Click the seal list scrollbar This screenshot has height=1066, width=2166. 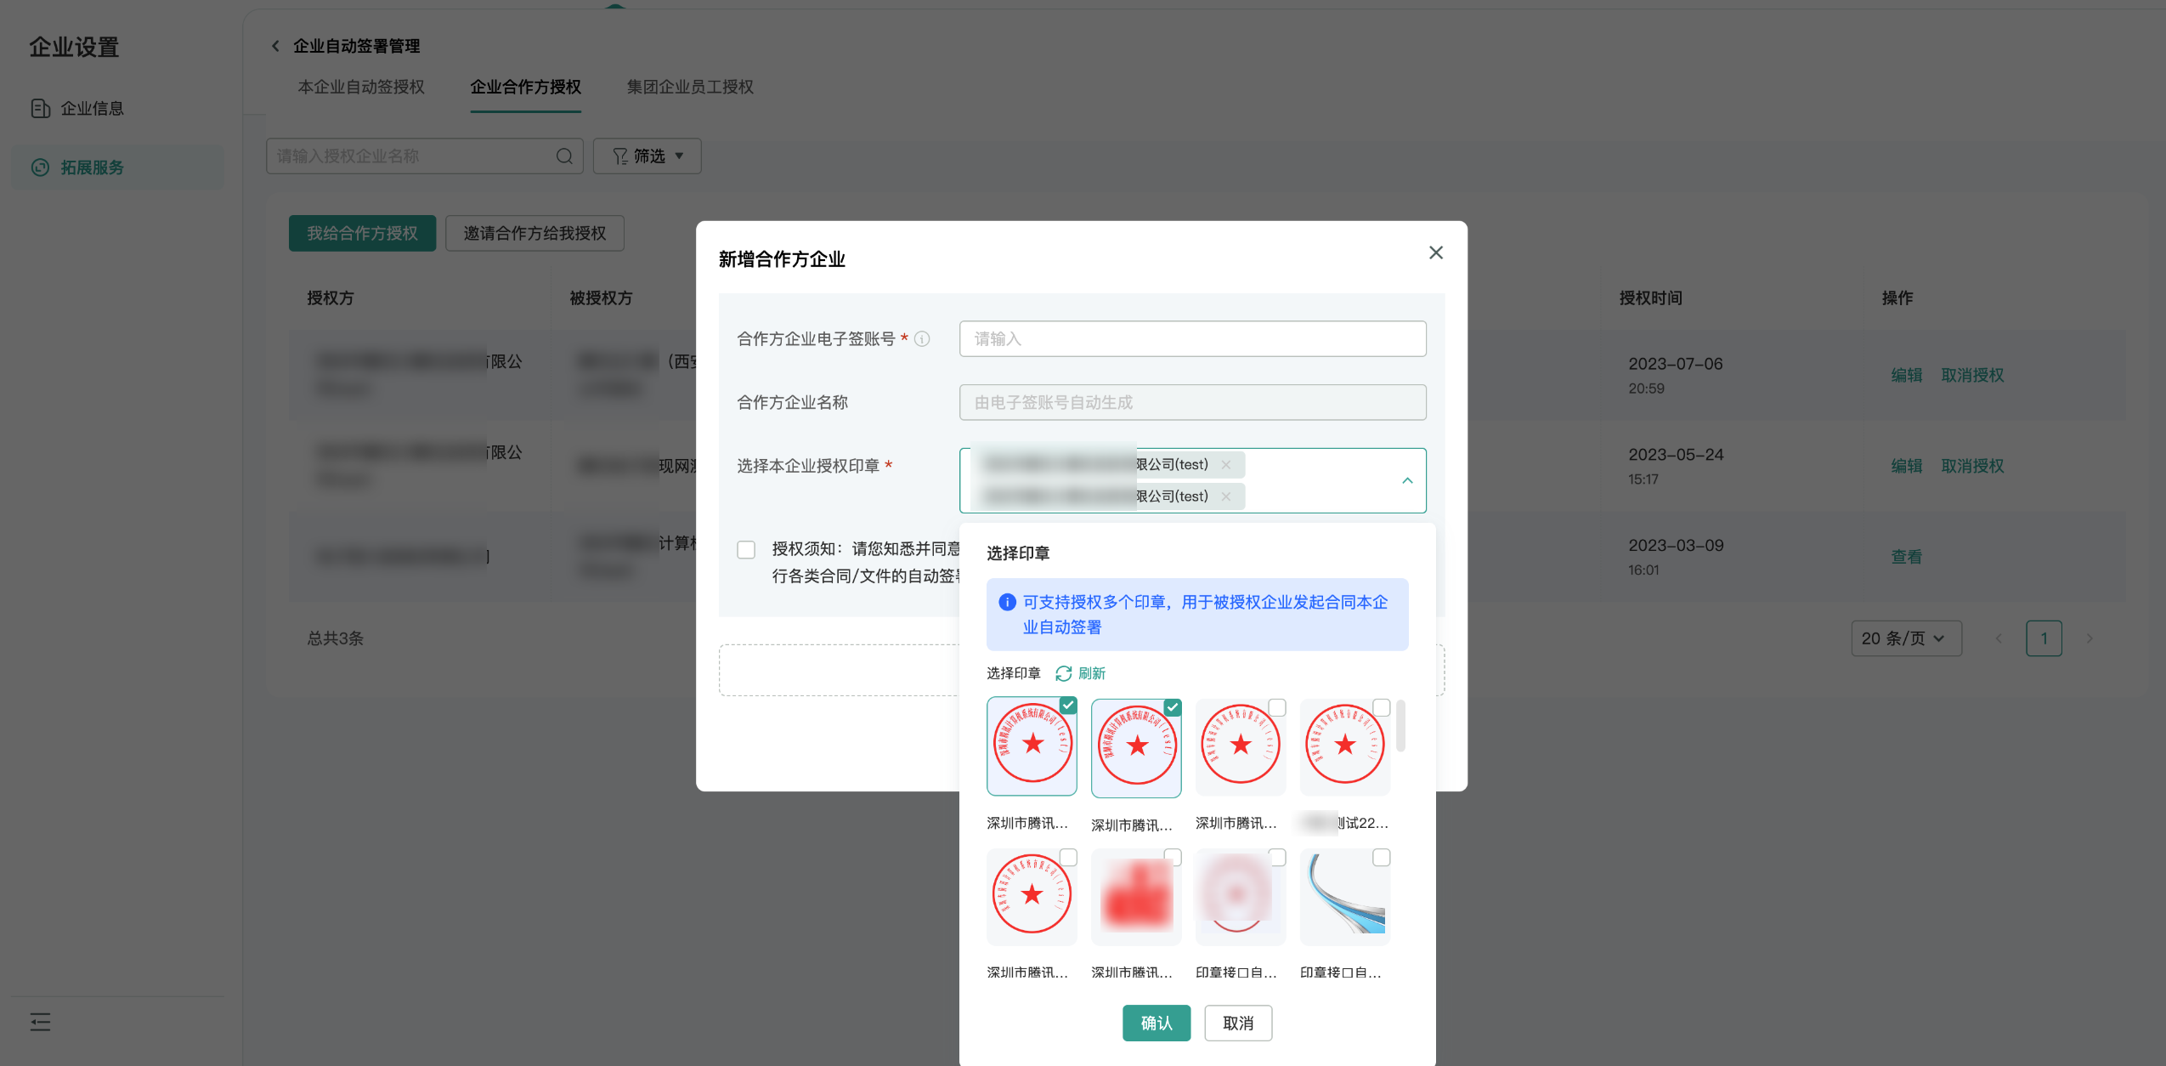tap(1400, 726)
